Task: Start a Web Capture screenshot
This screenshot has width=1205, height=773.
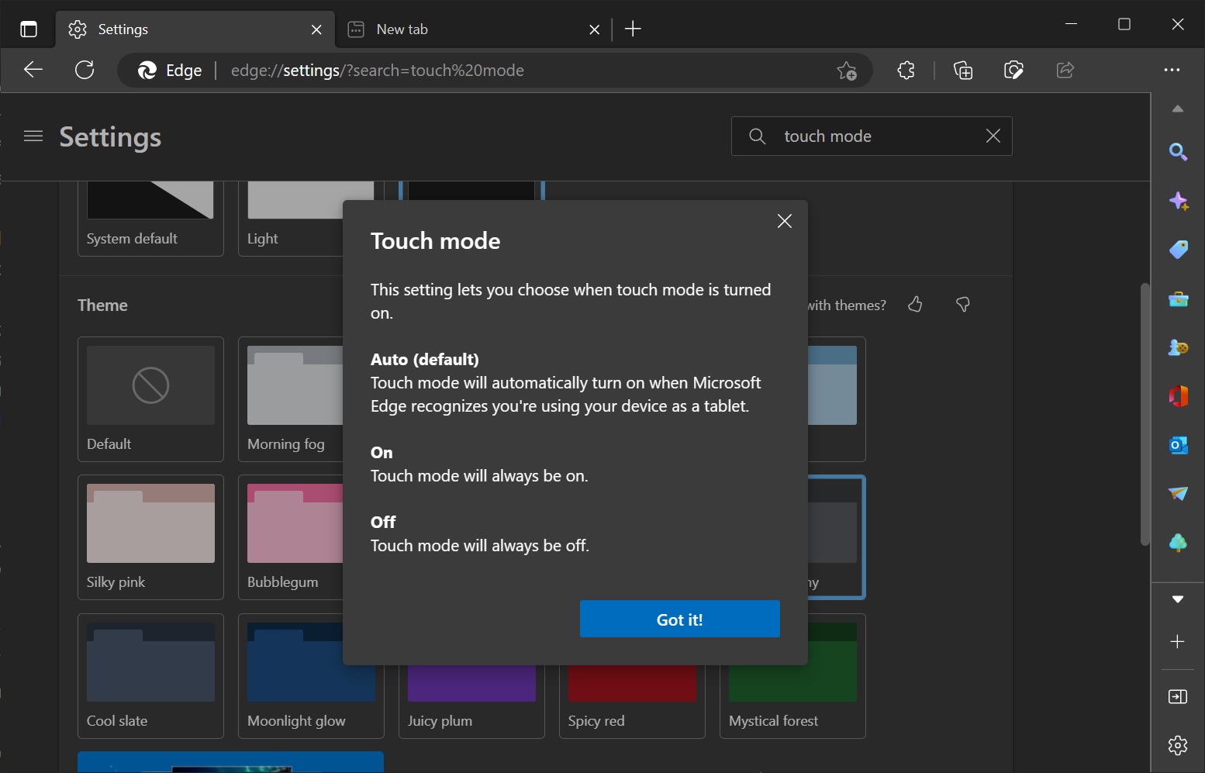Action: tap(1013, 71)
